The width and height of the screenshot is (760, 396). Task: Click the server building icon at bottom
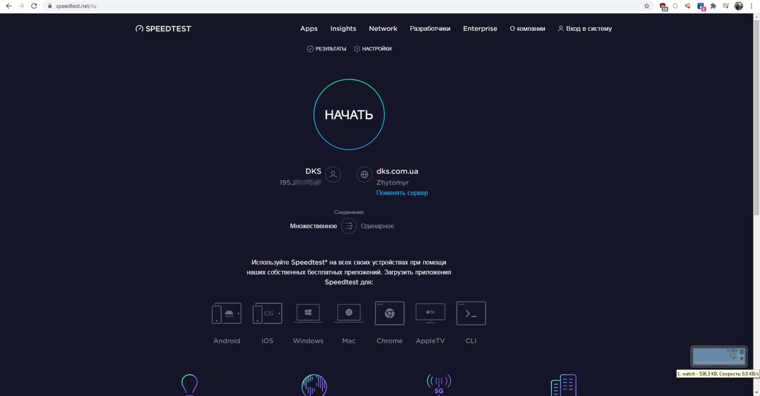563,385
